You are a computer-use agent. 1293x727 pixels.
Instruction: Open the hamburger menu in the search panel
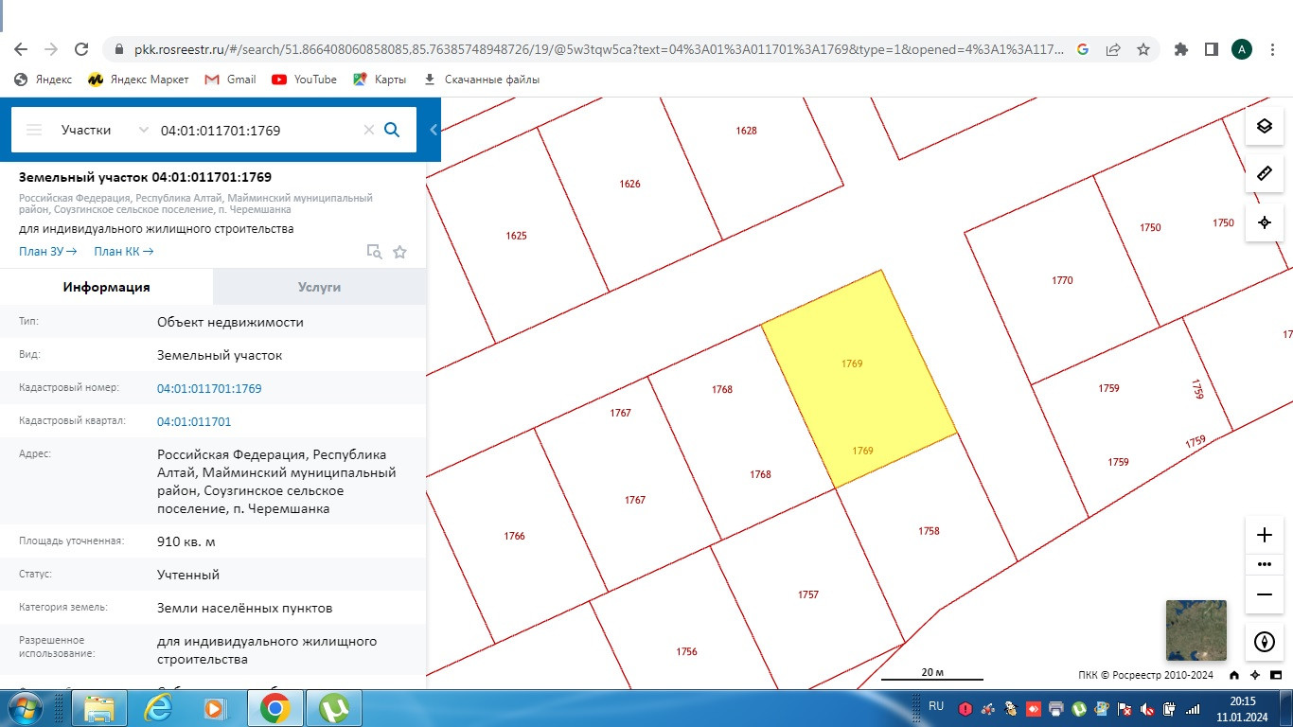(x=34, y=130)
